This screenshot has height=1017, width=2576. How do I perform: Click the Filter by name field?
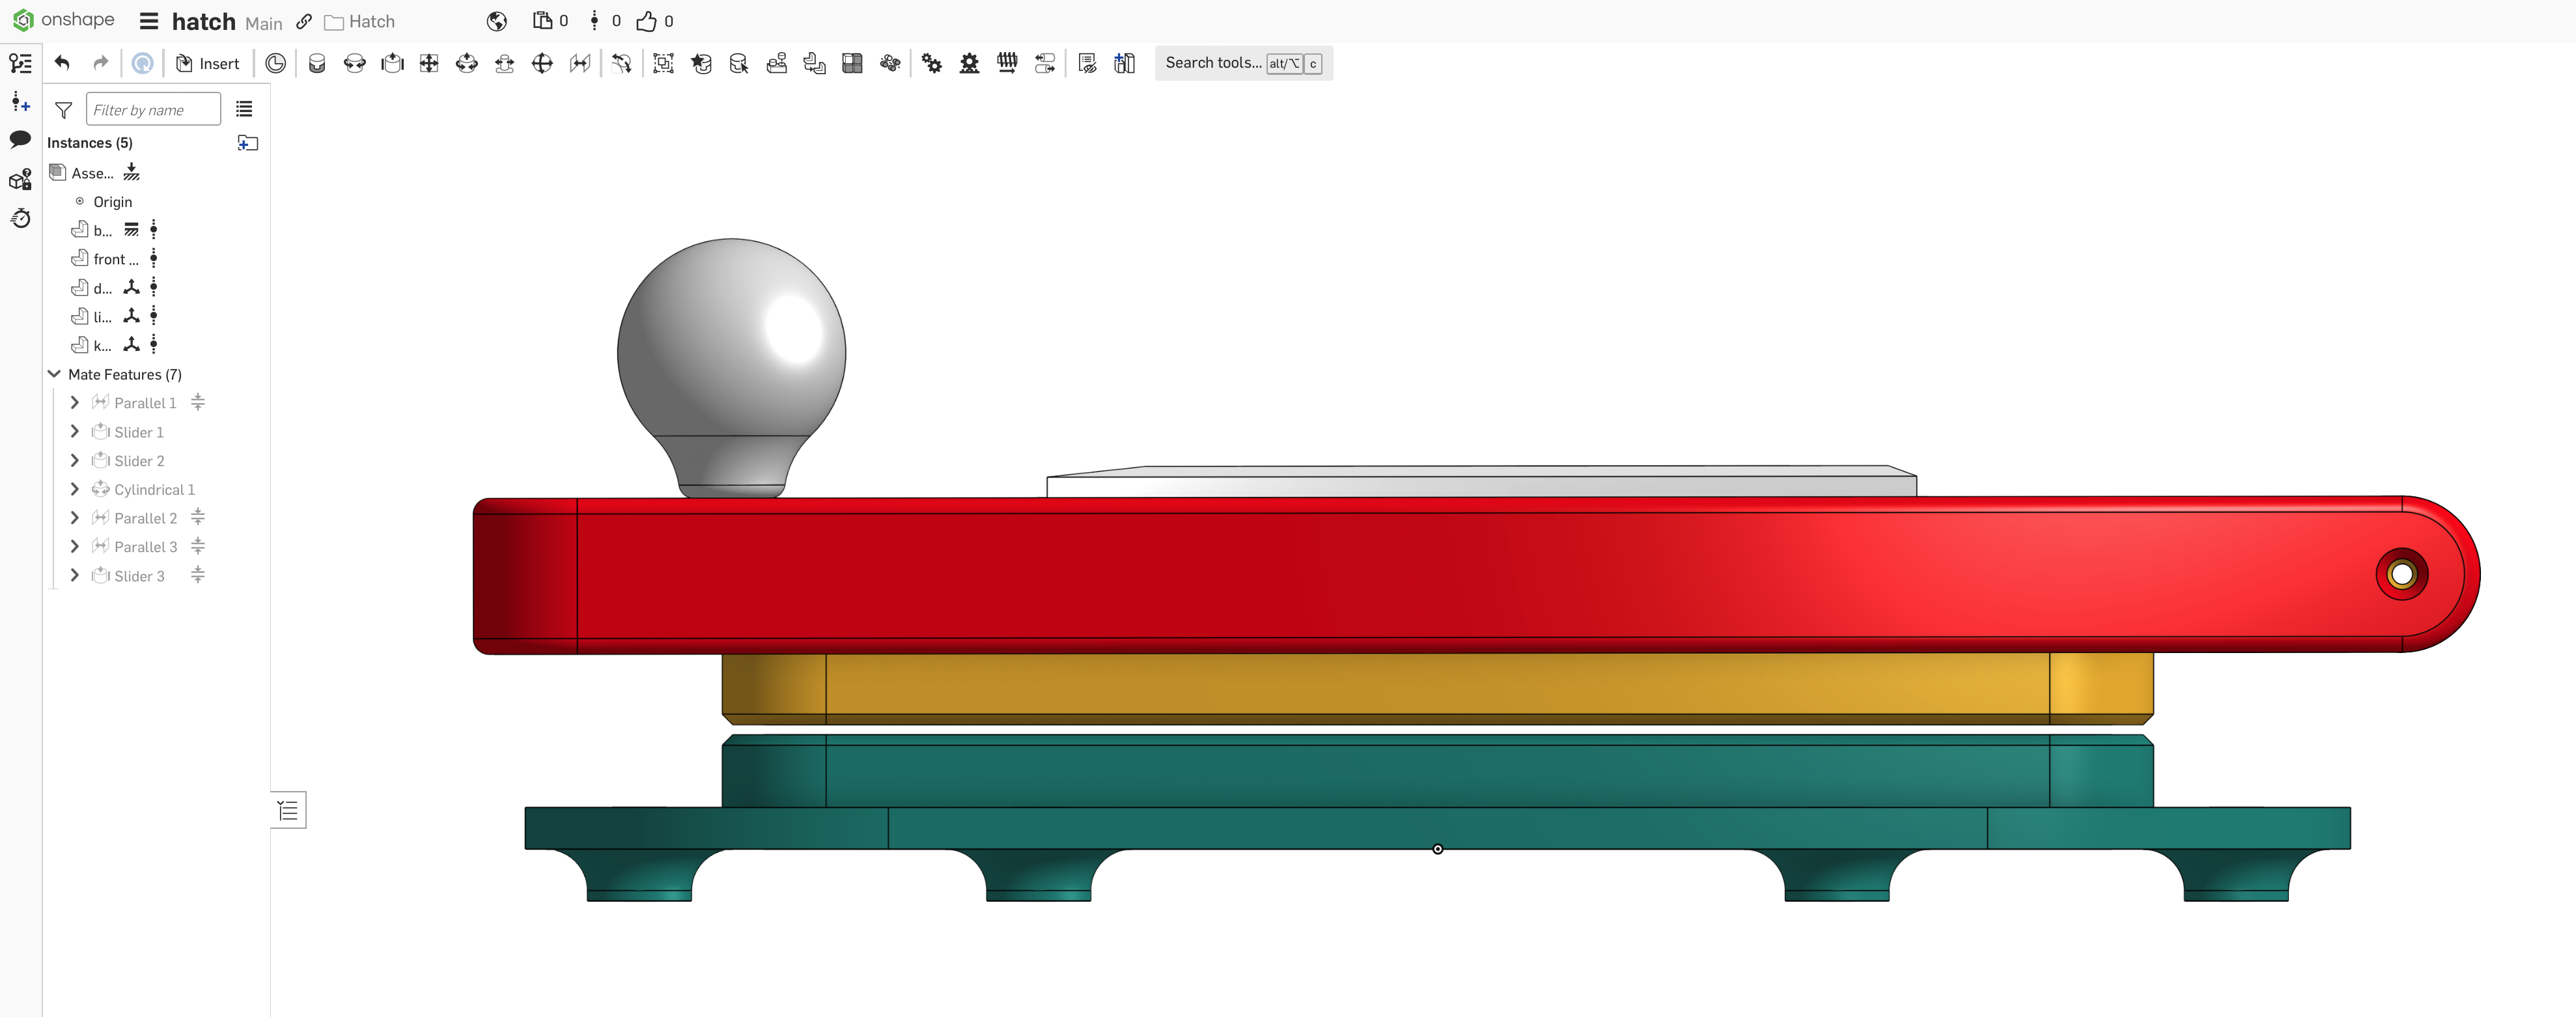click(x=153, y=109)
